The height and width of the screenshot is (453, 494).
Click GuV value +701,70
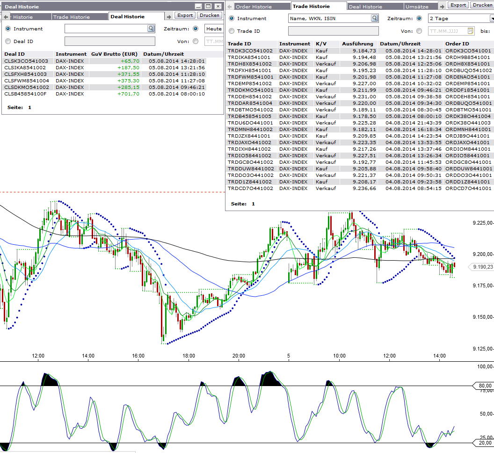128,94
